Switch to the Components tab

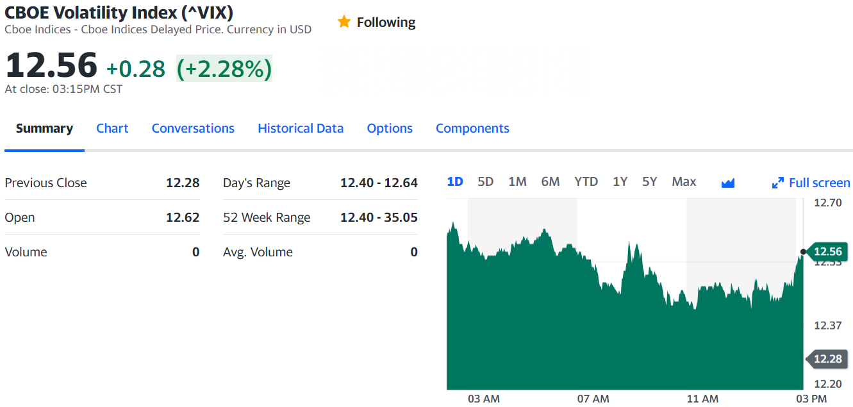(x=472, y=128)
